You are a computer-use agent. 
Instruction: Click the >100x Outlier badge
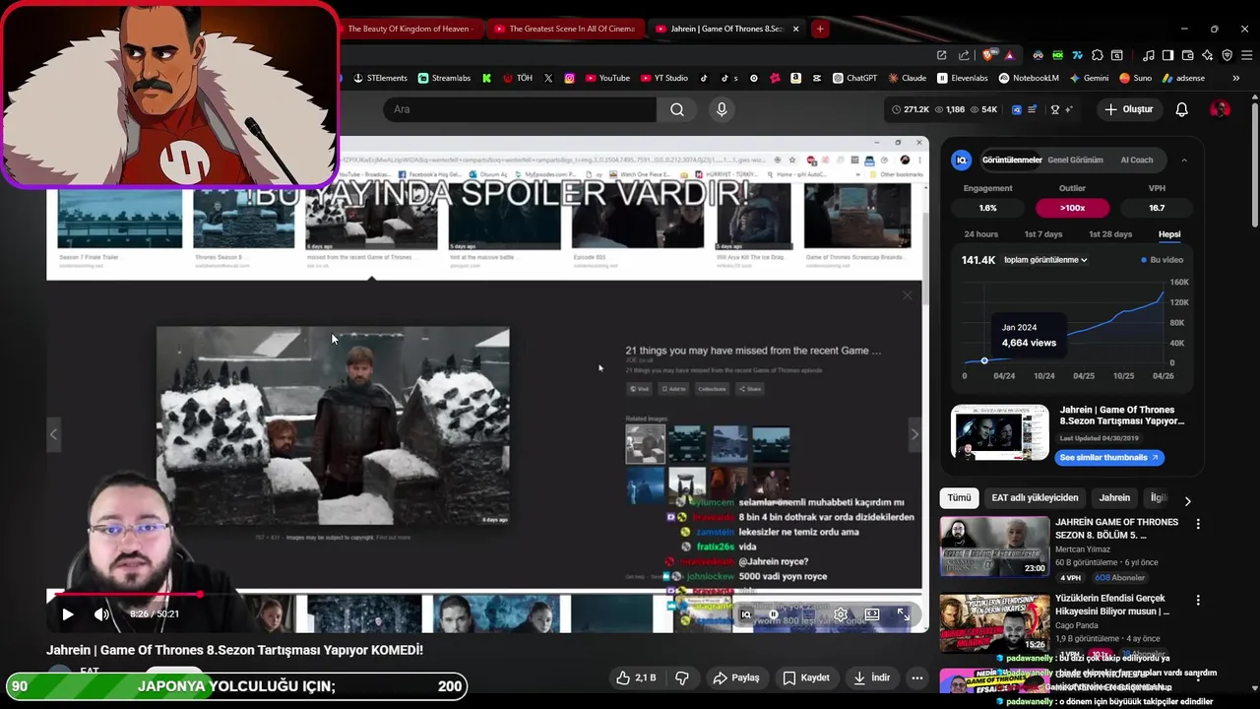pyautogui.click(x=1072, y=208)
